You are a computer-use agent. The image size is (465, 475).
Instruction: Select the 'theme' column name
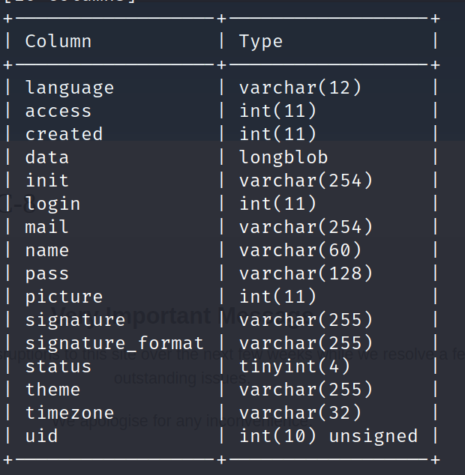[52, 390]
